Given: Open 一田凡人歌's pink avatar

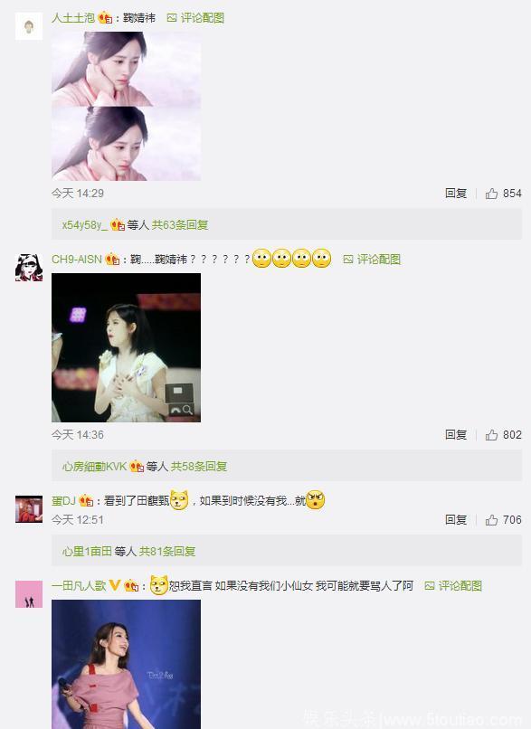Looking at the screenshot, I should (29, 593).
